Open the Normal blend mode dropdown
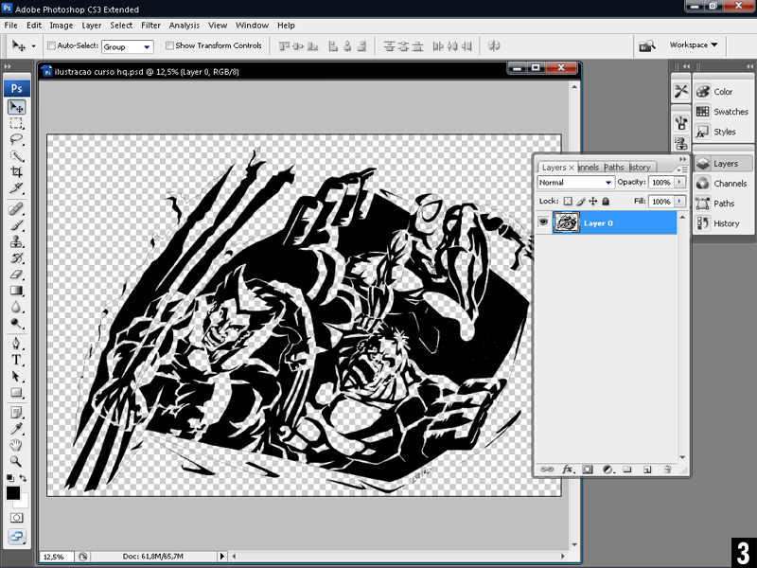The width and height of the screenshot is (757, 568). [x=575, y=183]
